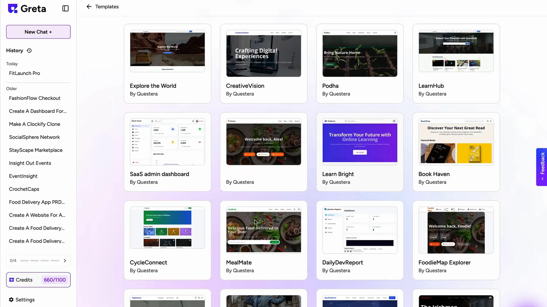Select CycleConnect template thumbnail
The image size is (547, 307).
click(x=168, y=228)
